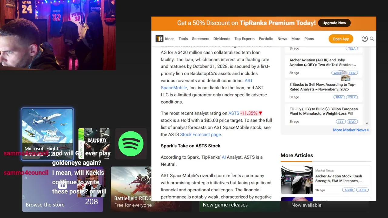The width and height of the screenshot is (388, 218).
Task: Click the TSLA ticker tag
Action: tap(352, 48)
